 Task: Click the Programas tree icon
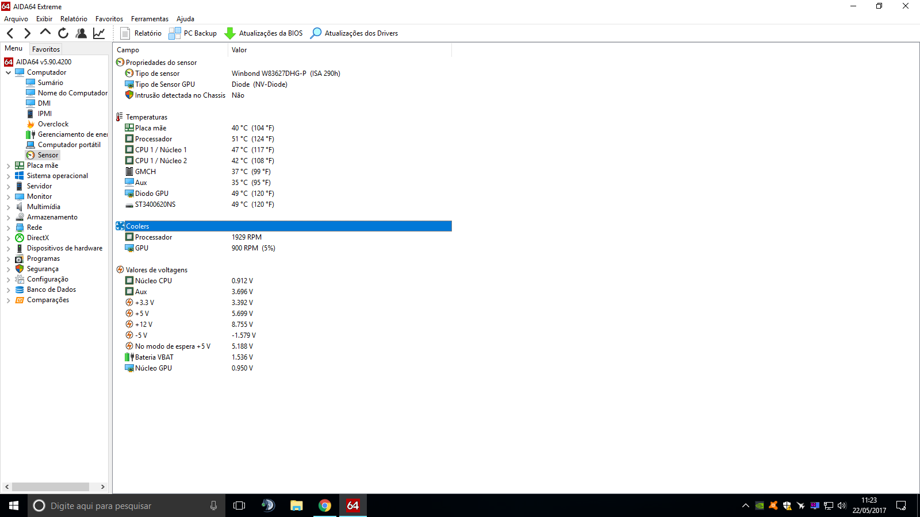pos(20,258)
